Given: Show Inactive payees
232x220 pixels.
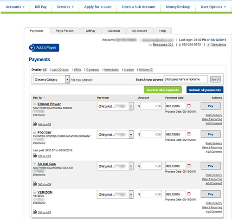Looking at the screenshot, I should tap(129, 70).
